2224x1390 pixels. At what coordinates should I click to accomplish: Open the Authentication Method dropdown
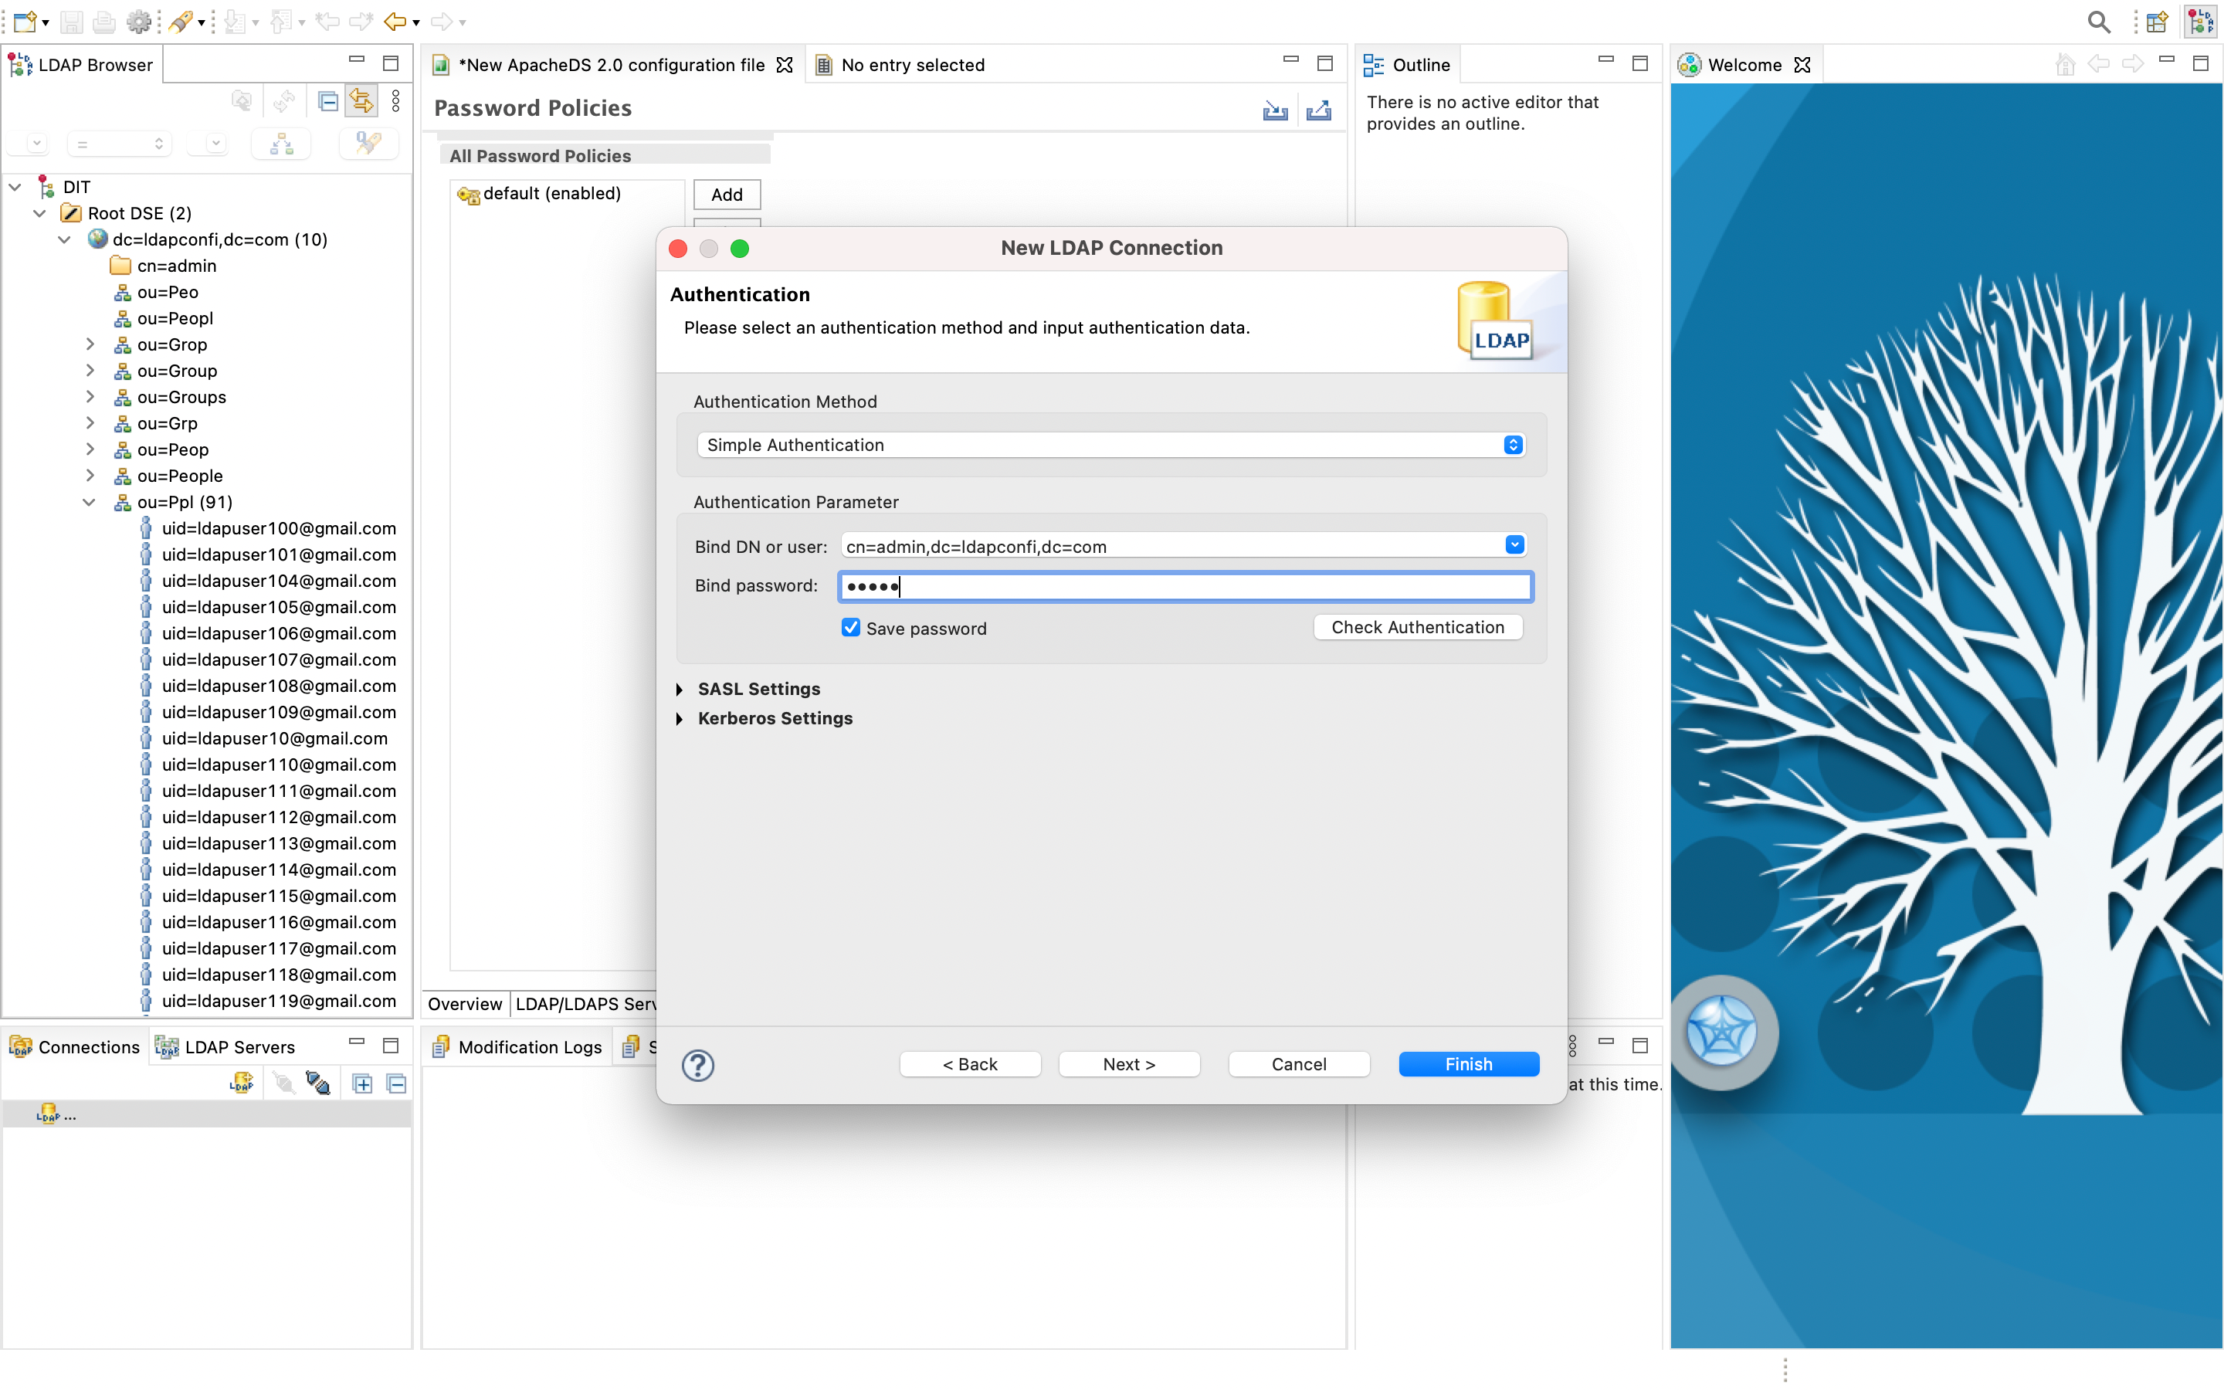[x=1111, y=445]
